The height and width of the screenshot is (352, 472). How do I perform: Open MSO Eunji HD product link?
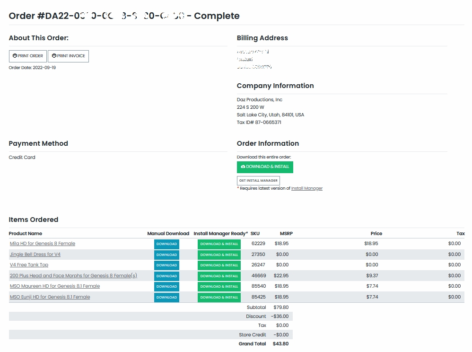click(50, 297)
